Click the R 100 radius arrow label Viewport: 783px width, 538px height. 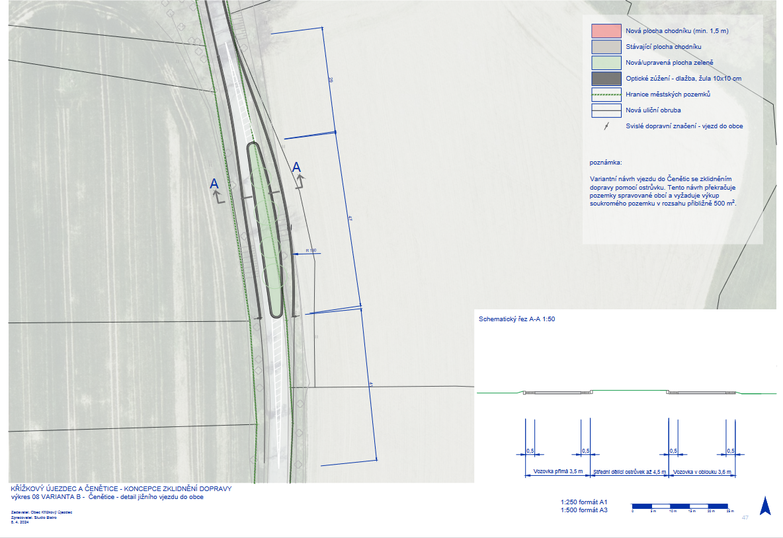[309, 250]
